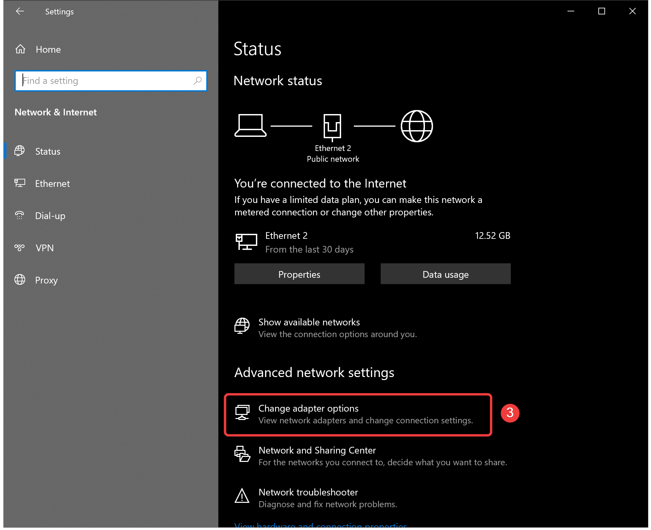Click the troubleshooter warning triangle icon

[242, 496]
